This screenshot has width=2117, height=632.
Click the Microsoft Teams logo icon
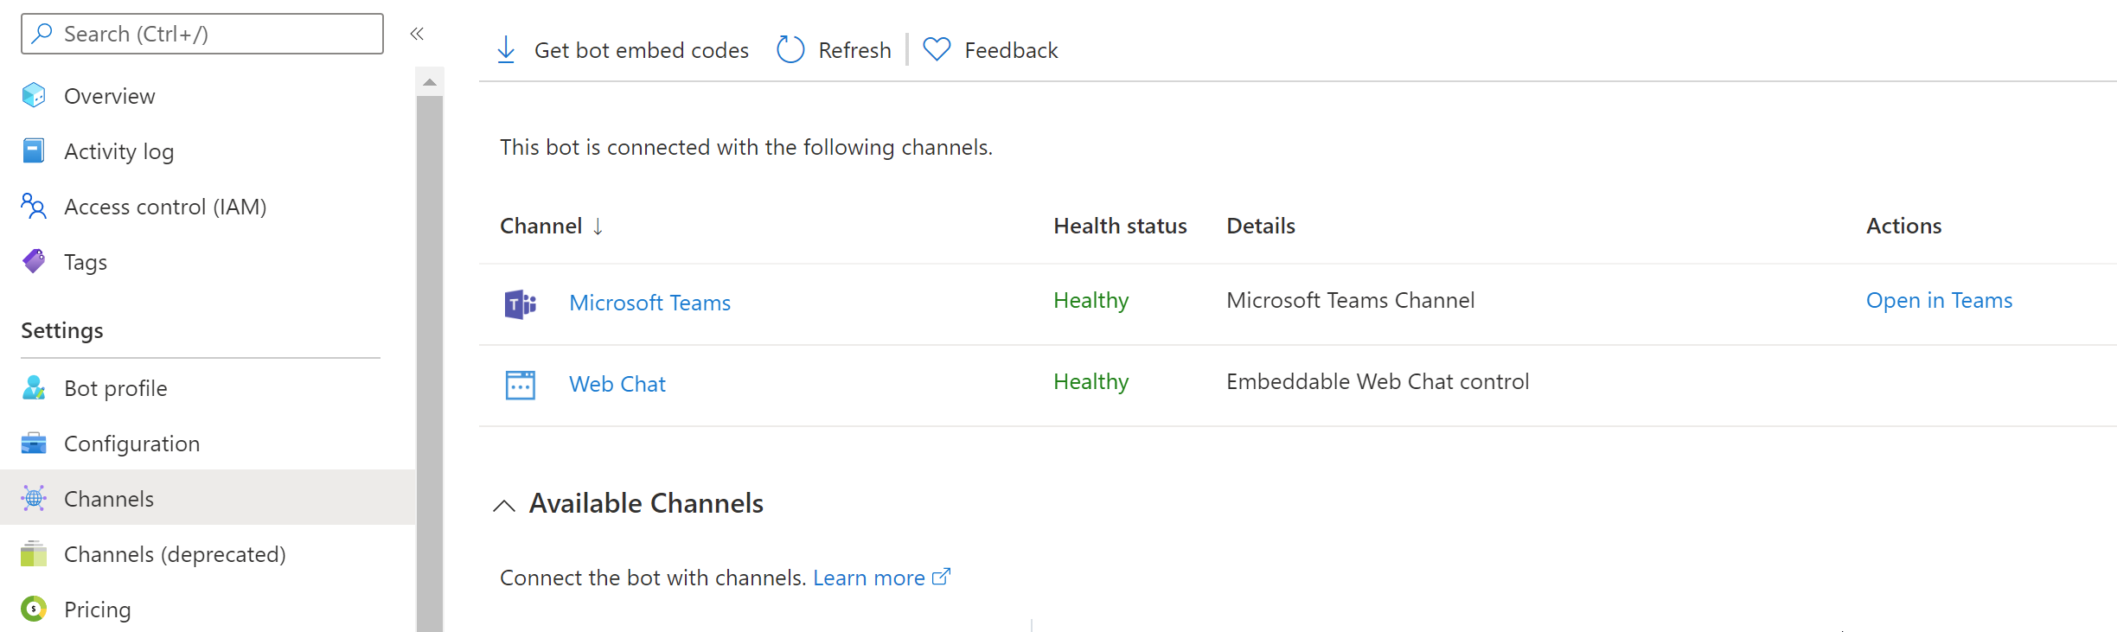521,304
